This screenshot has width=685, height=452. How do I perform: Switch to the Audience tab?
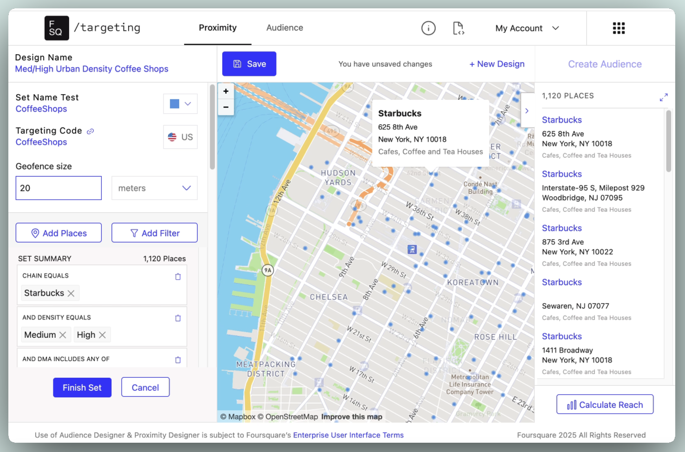coord(284,28)
